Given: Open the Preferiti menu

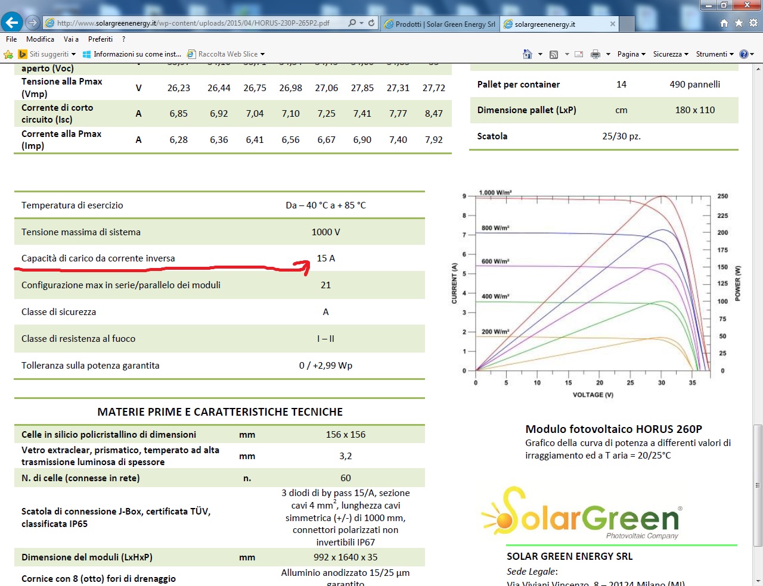Looking at the screenshot, I should (x=100, y=39).
